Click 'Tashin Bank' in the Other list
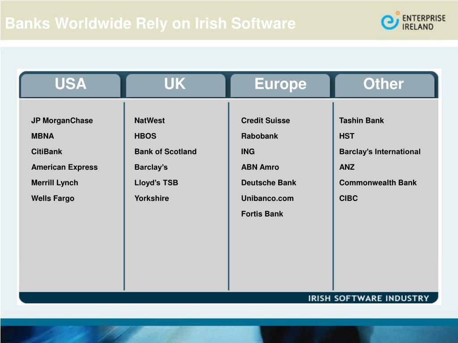 click(361, 121)
